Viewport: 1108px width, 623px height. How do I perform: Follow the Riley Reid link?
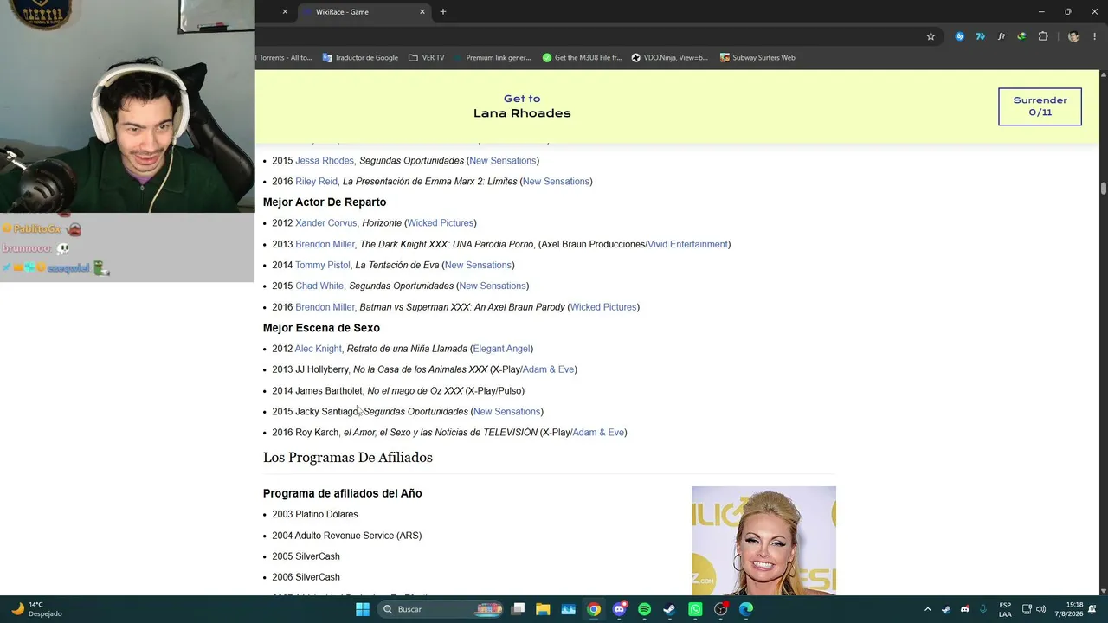(x=316, y=182)
